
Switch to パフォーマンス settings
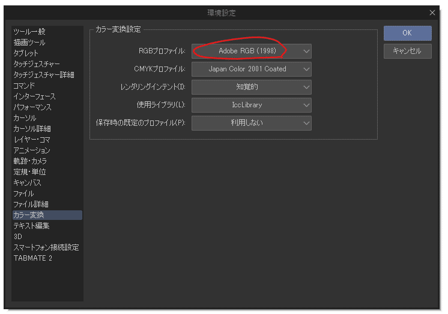[x=47, y=107]
